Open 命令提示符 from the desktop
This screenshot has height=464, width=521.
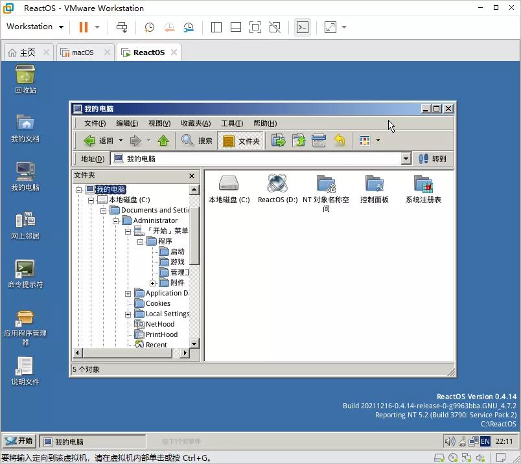(25, 267)
